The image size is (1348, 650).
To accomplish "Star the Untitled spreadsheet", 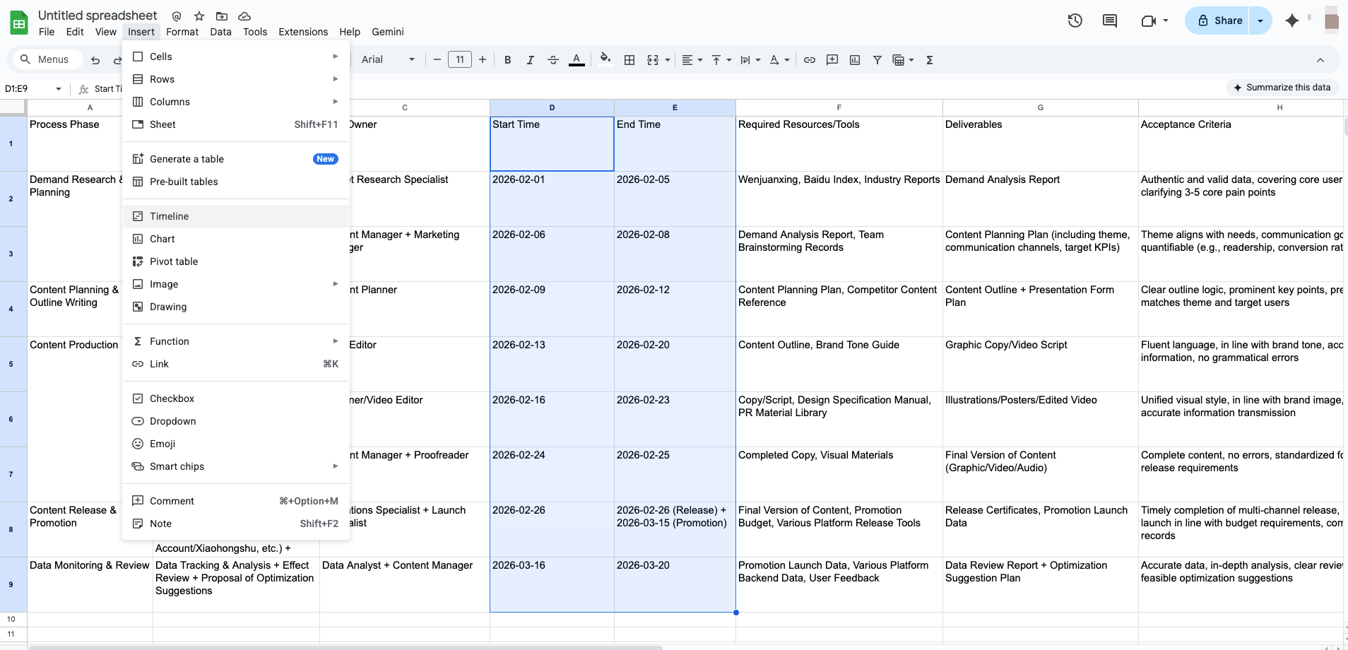I will 199,16.
